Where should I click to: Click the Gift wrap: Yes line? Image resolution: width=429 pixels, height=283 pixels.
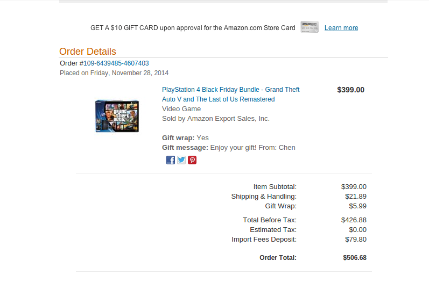[x=185, y=138]
